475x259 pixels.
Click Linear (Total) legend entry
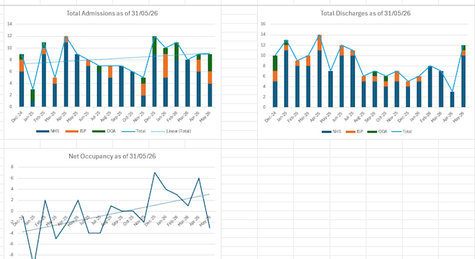click(171, 131)
